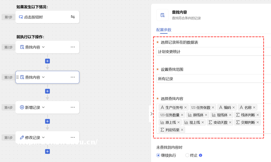Add a step below 新增记录 using plus
271x162 pixels.
coord(47,121)
